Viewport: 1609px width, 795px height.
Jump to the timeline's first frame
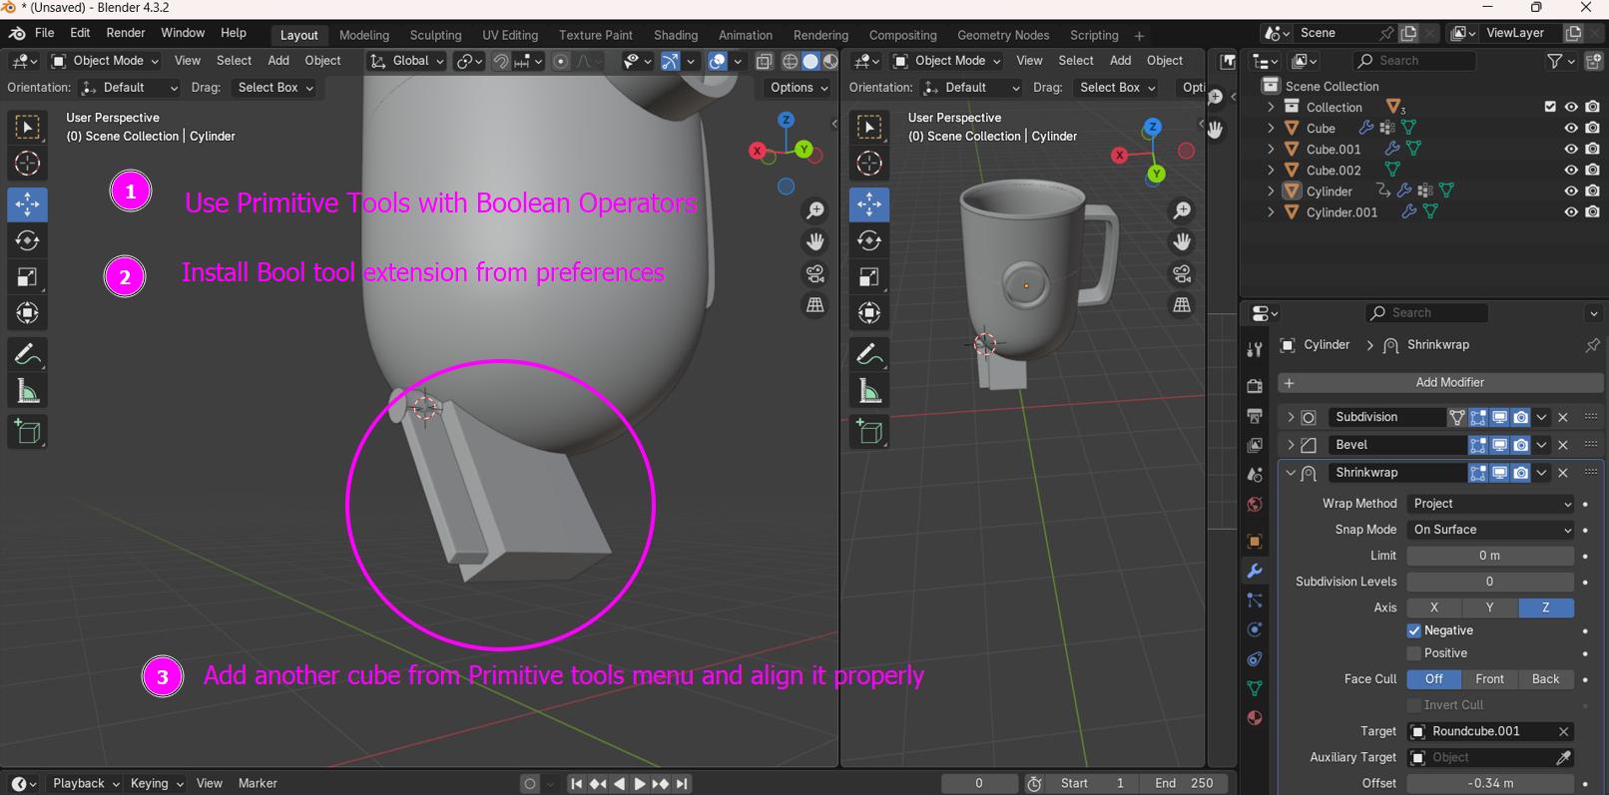point(576,784)
